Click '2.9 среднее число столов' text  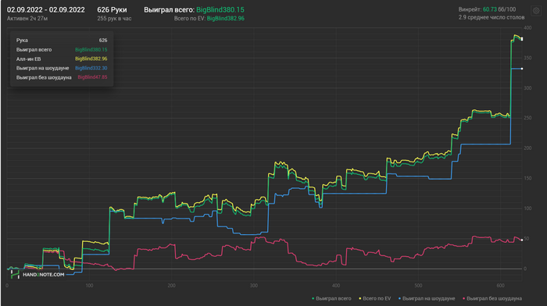point(492,17)
